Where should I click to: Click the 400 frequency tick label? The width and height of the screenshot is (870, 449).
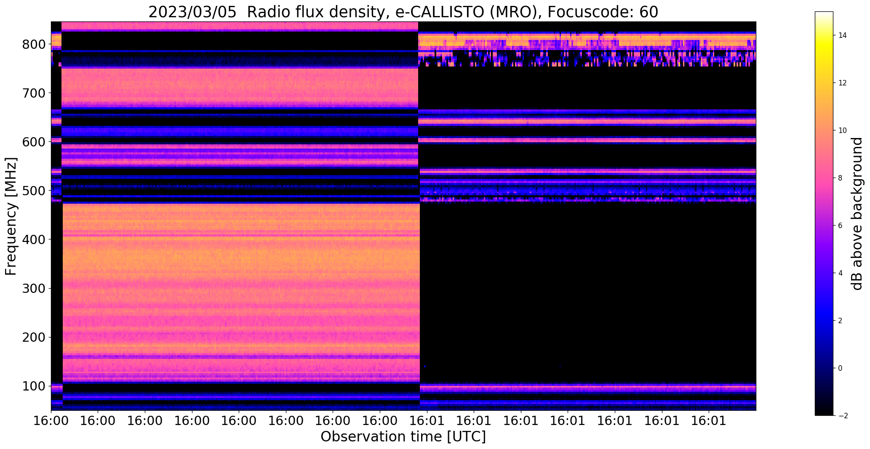pos(33,239)
